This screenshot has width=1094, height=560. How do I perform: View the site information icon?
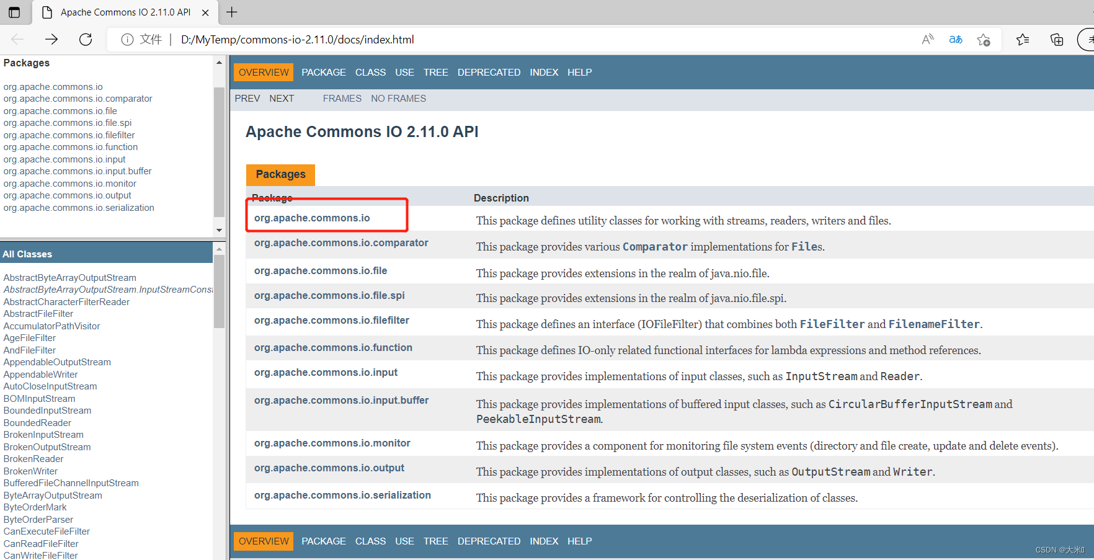127,40
